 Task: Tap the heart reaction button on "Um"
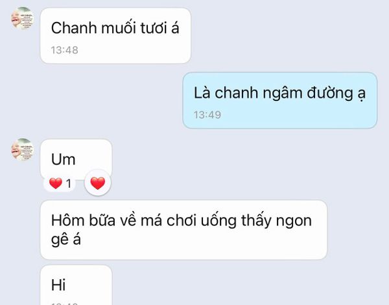(97, 183)
